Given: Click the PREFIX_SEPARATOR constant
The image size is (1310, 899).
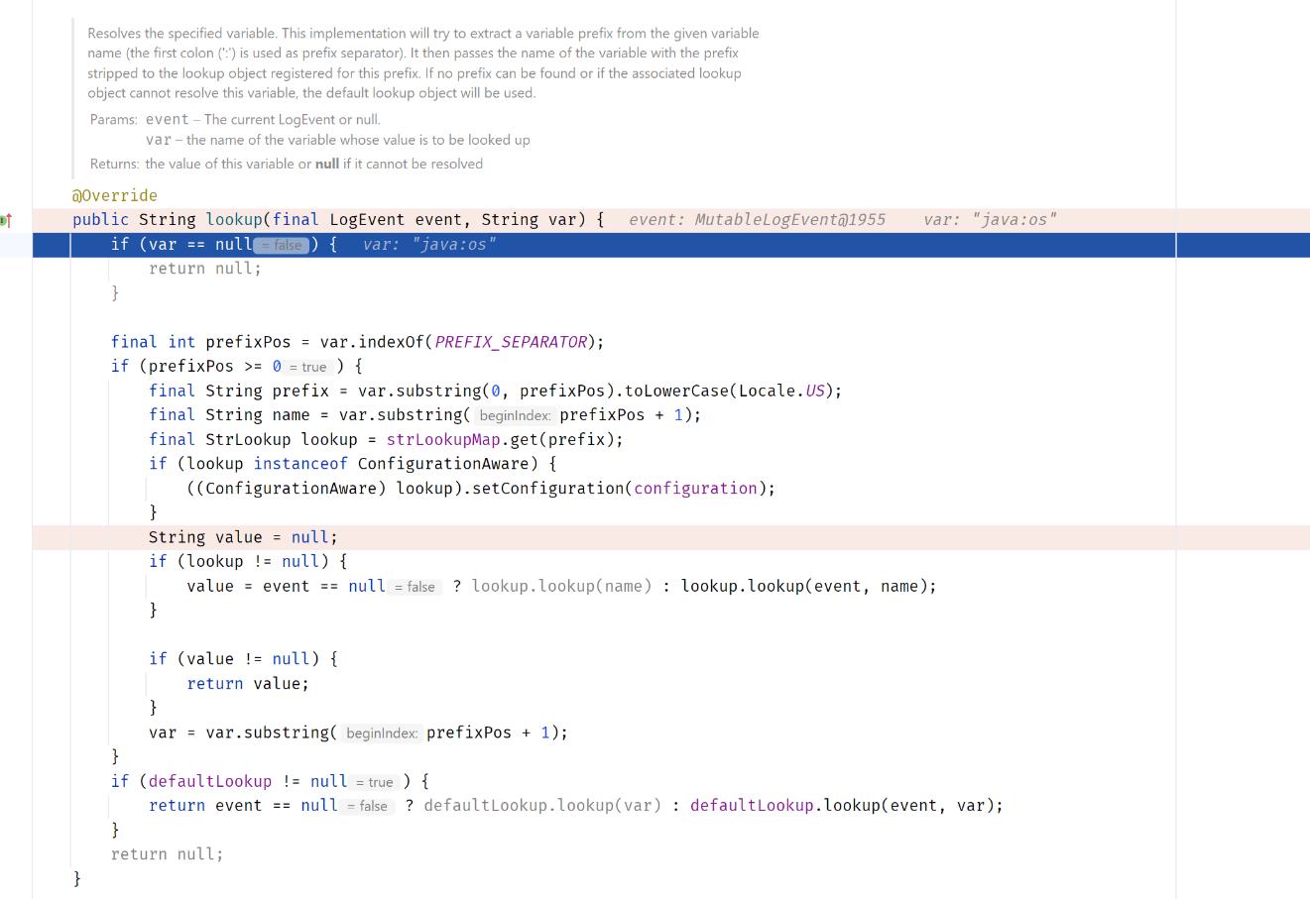Looking at the screenshot, I should (x=511, y=342).
